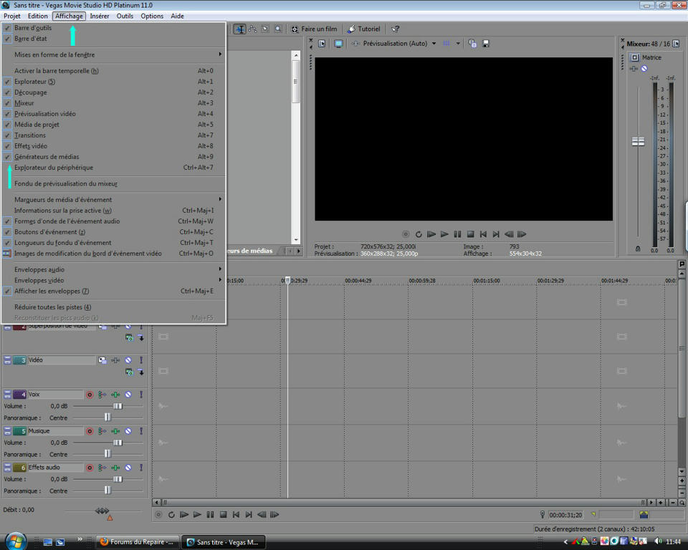Click copy snapshot to clipboard icon
Image resolution: width=688 pixels, height=550 pixels.
click(x=472, y=44)
